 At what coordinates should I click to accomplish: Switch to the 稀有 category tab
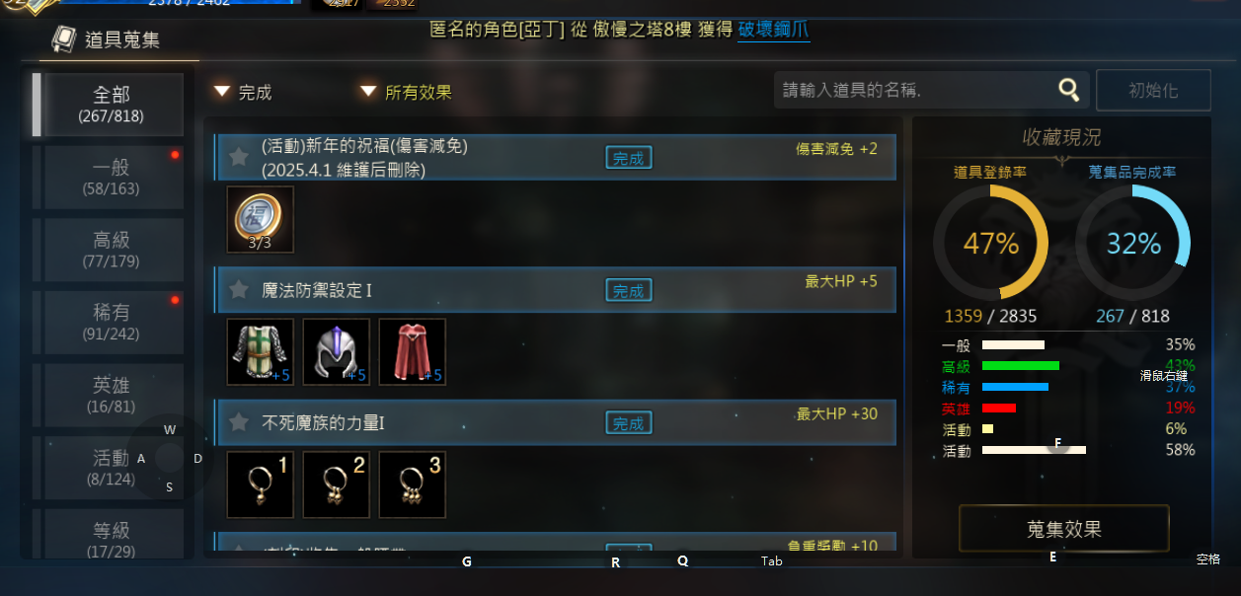(112, 323)
